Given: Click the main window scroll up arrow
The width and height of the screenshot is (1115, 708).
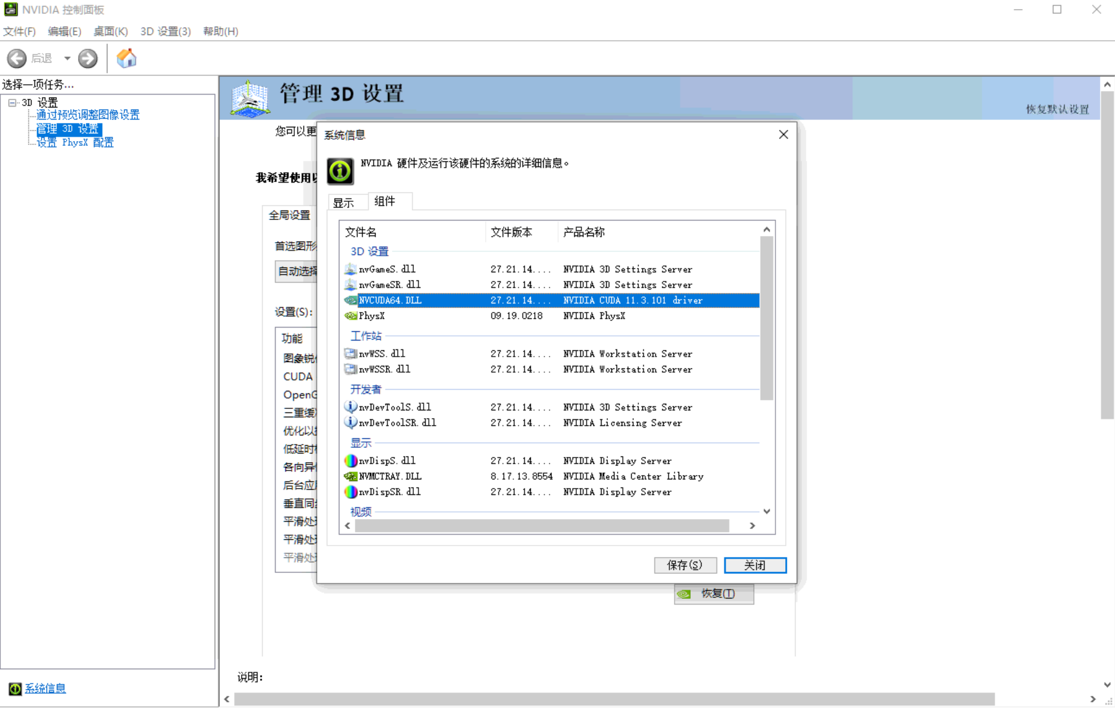Looking at the screenshot, I should coord(1107,84).
